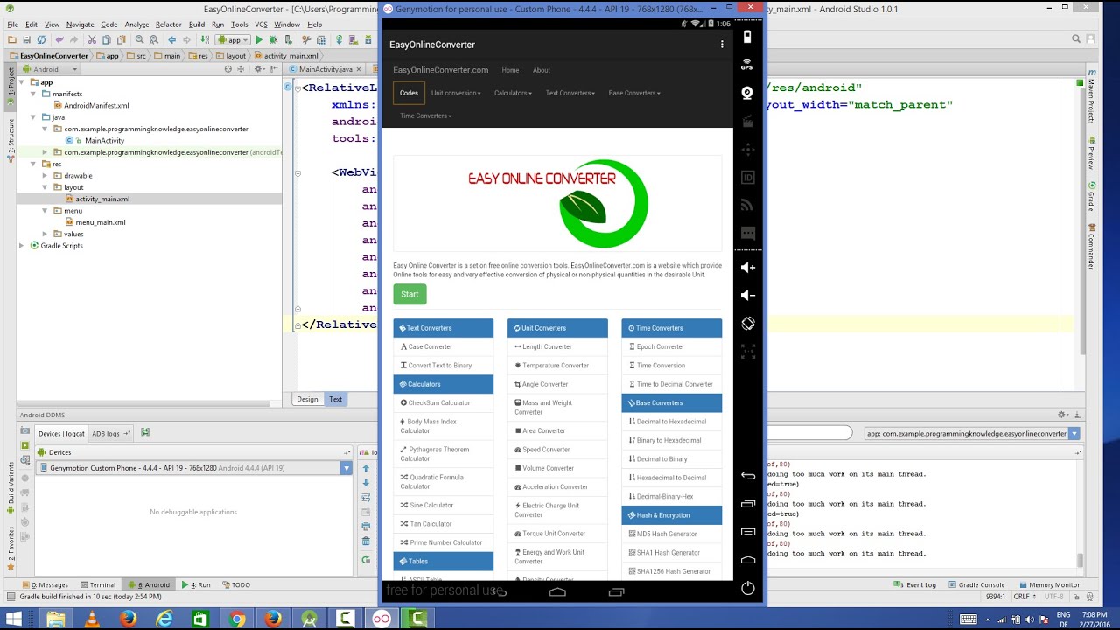Click the green Start button
Screen dimensions: 1120x630
pos(409,294)
